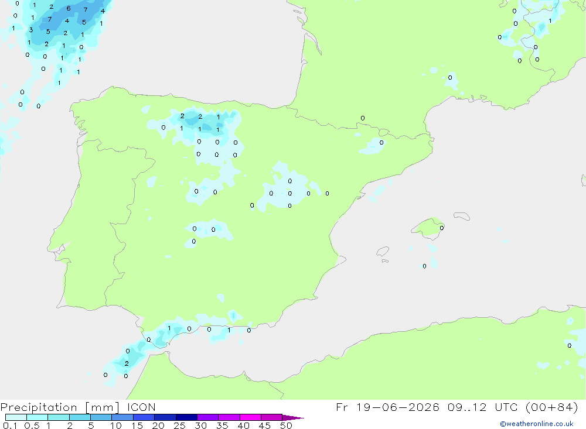Click the 0.1–0.5 mm legend color swatch
The image size is (586, 429).
tap(16, 417)
